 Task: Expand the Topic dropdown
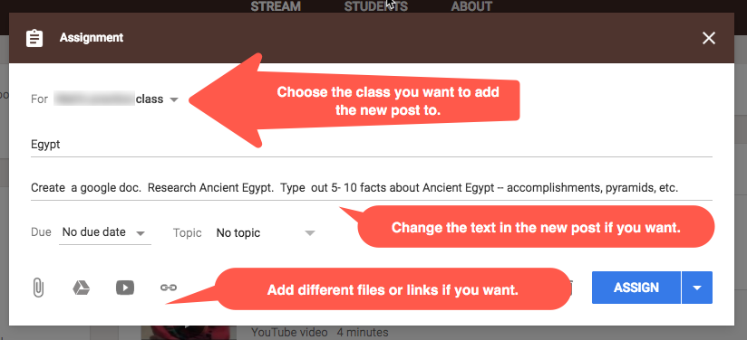click(x=310, y=233)
